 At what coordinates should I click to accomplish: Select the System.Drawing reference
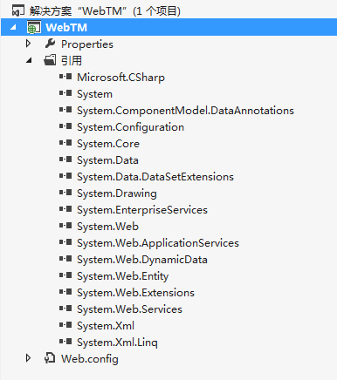(117, 193)
